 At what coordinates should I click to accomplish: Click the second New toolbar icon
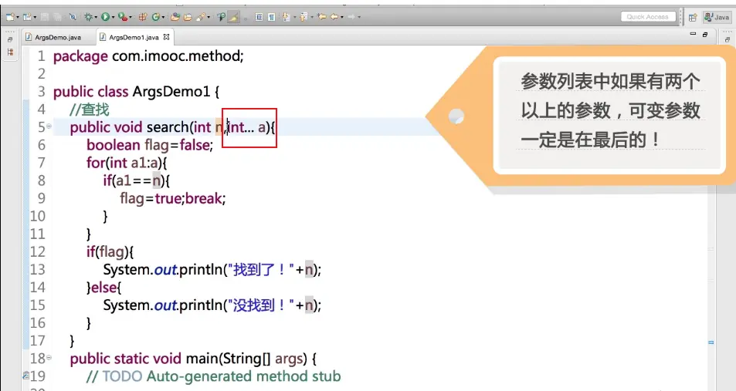coord(27,17)
